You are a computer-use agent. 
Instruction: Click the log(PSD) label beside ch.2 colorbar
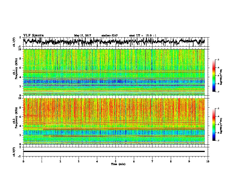[221, 125]
